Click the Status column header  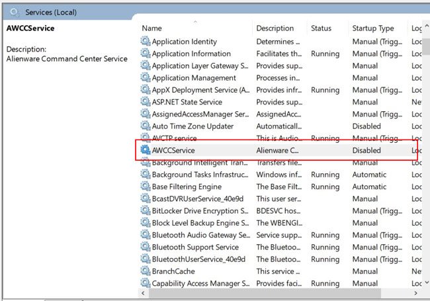[321, 28]
